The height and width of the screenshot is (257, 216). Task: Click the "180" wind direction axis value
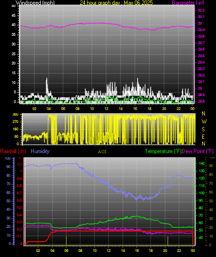point(15,129)
